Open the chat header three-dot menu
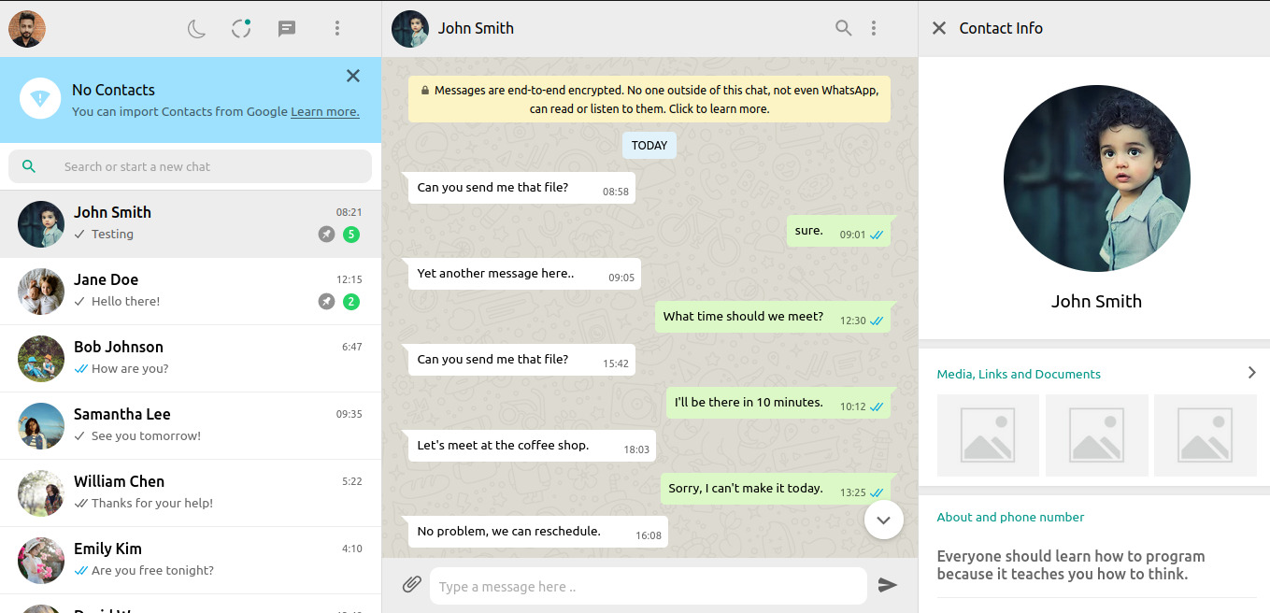 (x=874, y=28)
